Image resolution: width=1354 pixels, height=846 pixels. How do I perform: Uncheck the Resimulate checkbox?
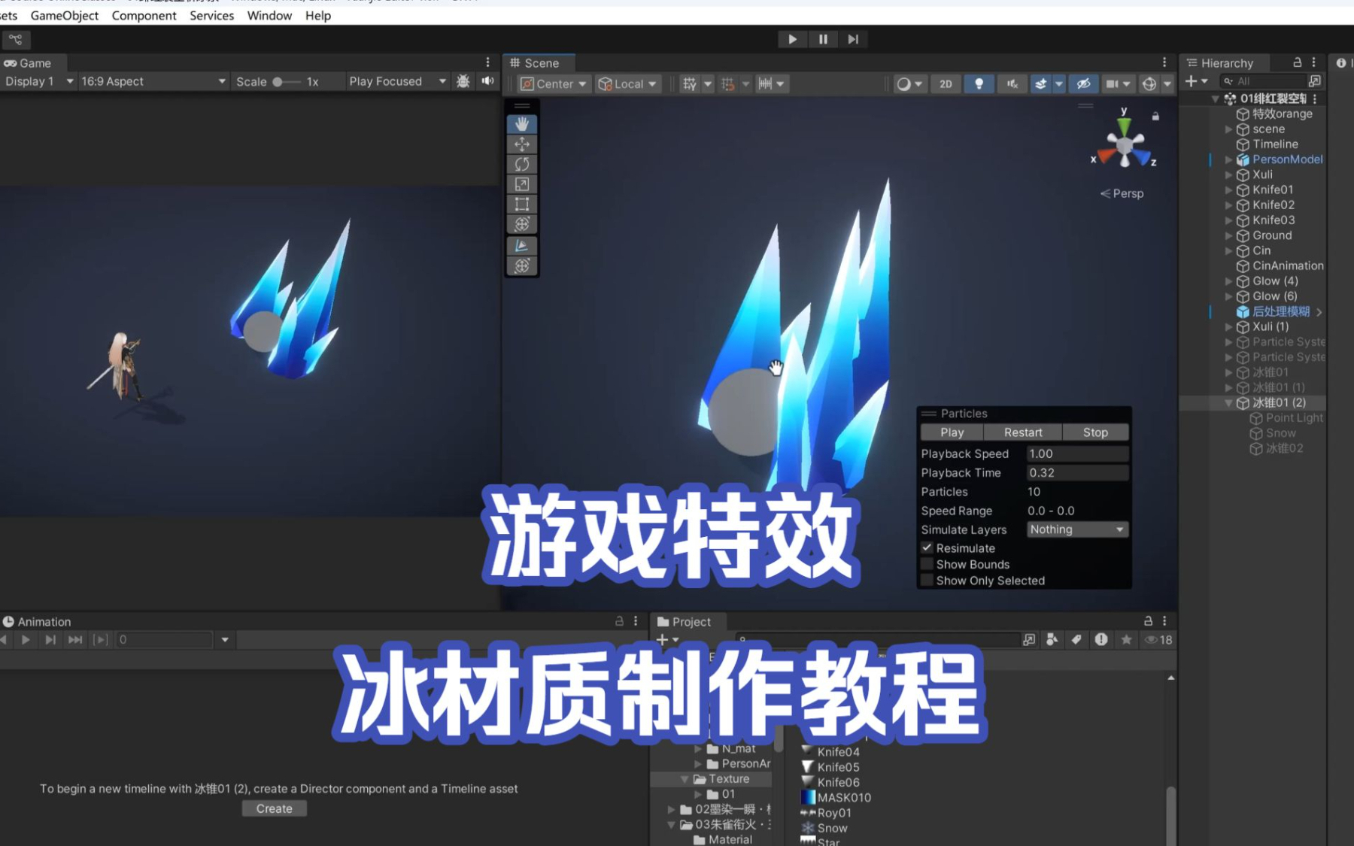coord(927,548)
